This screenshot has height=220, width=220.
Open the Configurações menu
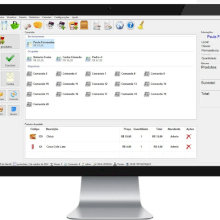point(62,17)
